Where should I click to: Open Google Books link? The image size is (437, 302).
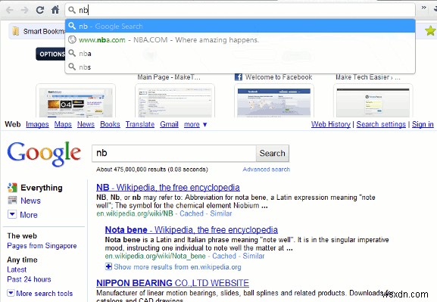pos(110,124)
